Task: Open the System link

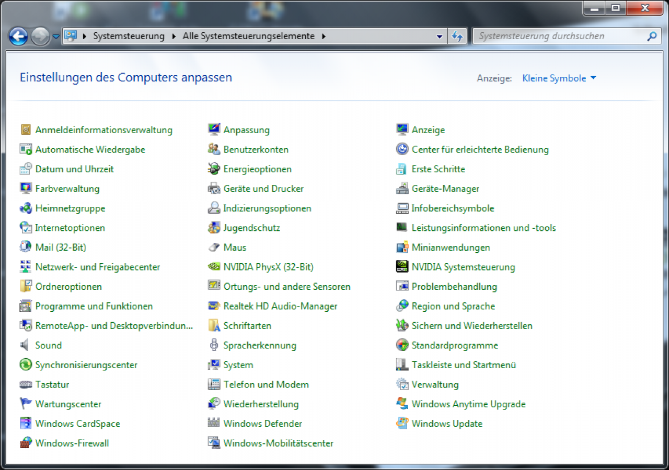Action: pos(238,365)
